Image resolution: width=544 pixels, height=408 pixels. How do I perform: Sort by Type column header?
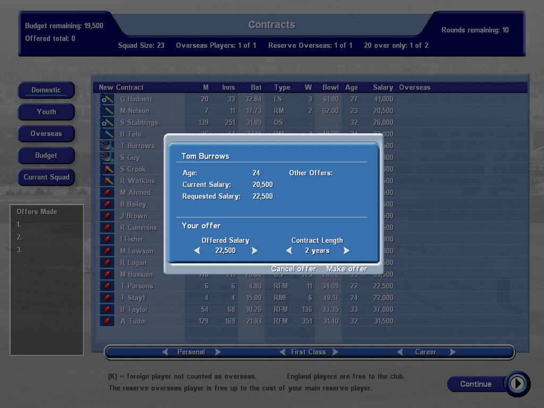(x=282, y=88)
